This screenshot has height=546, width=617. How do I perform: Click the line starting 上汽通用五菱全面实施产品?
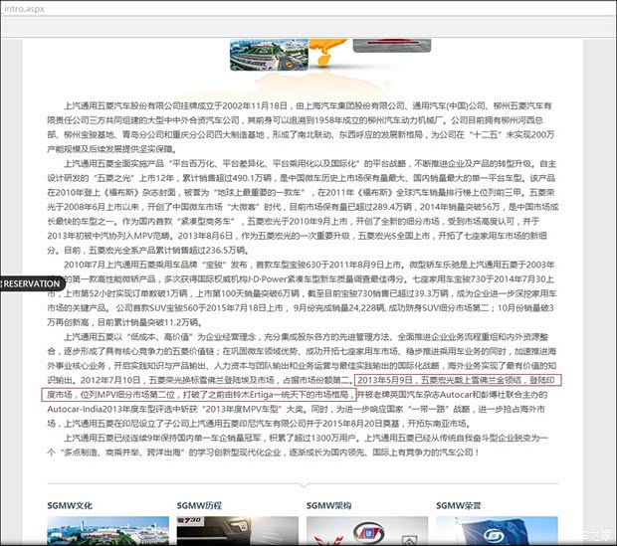tap(309, 164)
